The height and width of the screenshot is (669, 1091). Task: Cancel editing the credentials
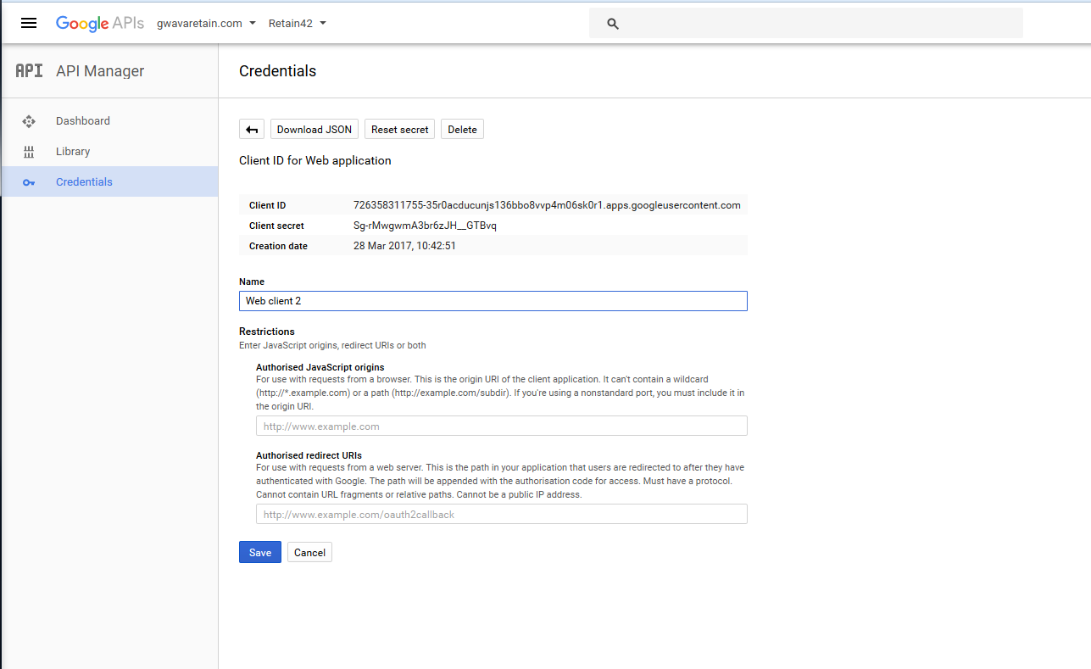309,553
